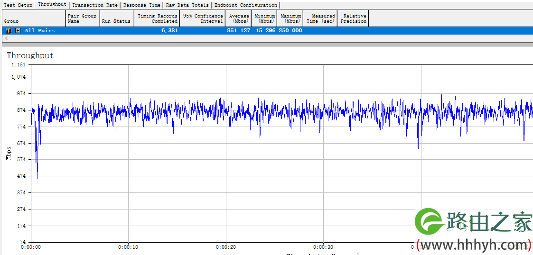Click the 174 y-axis label
The height and width of the screenshot is (255, 533).
click(x=21, y=226)
